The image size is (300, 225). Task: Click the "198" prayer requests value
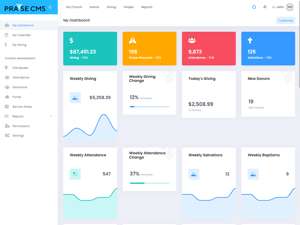(x=133, y=52)
